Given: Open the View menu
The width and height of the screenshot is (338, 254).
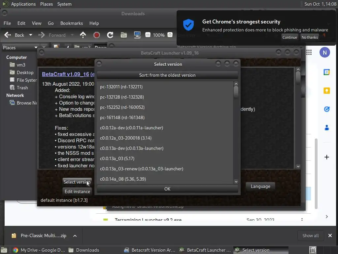Looking at the screenshot, I should point(37,23).
